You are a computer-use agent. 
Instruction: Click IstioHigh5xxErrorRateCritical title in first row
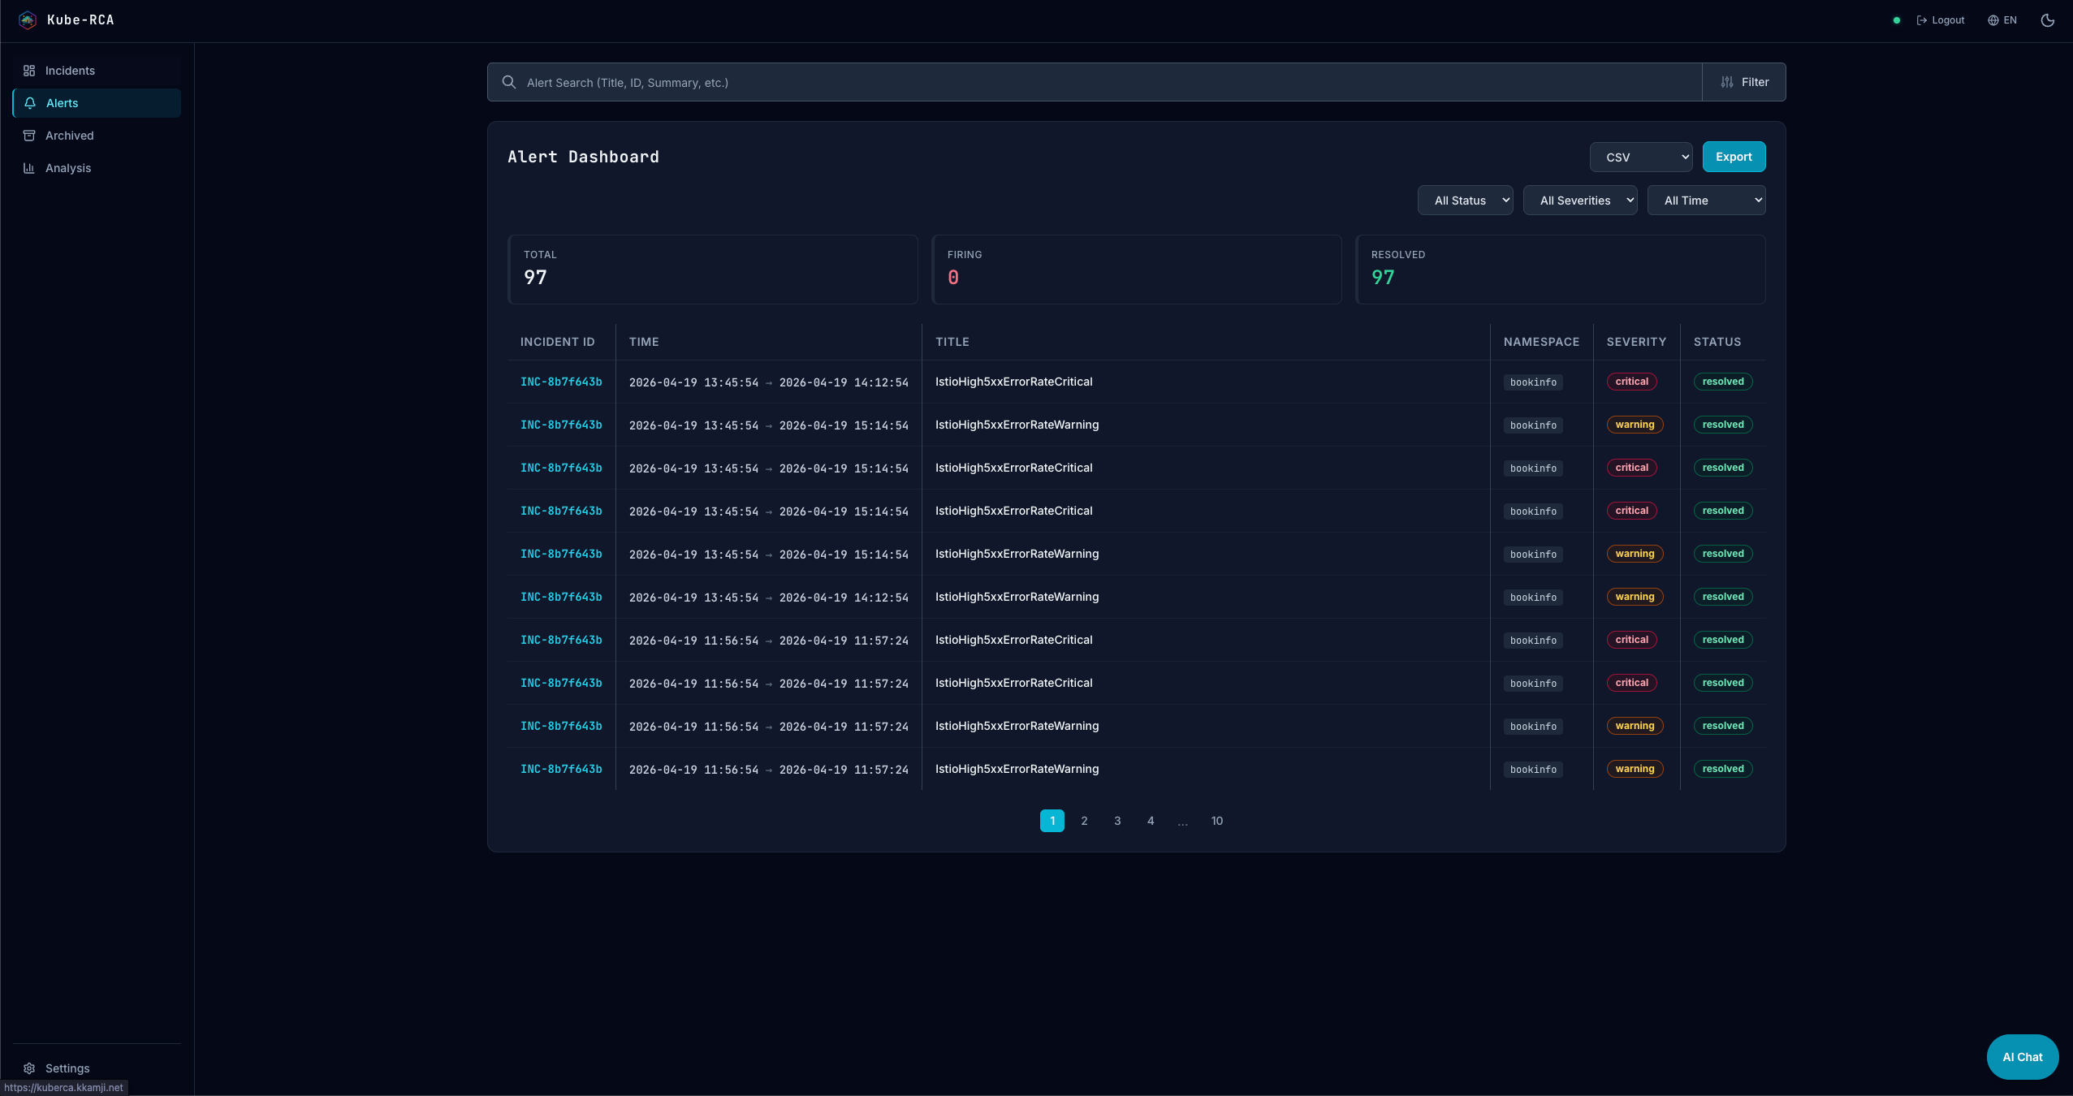click(1014, 382)
